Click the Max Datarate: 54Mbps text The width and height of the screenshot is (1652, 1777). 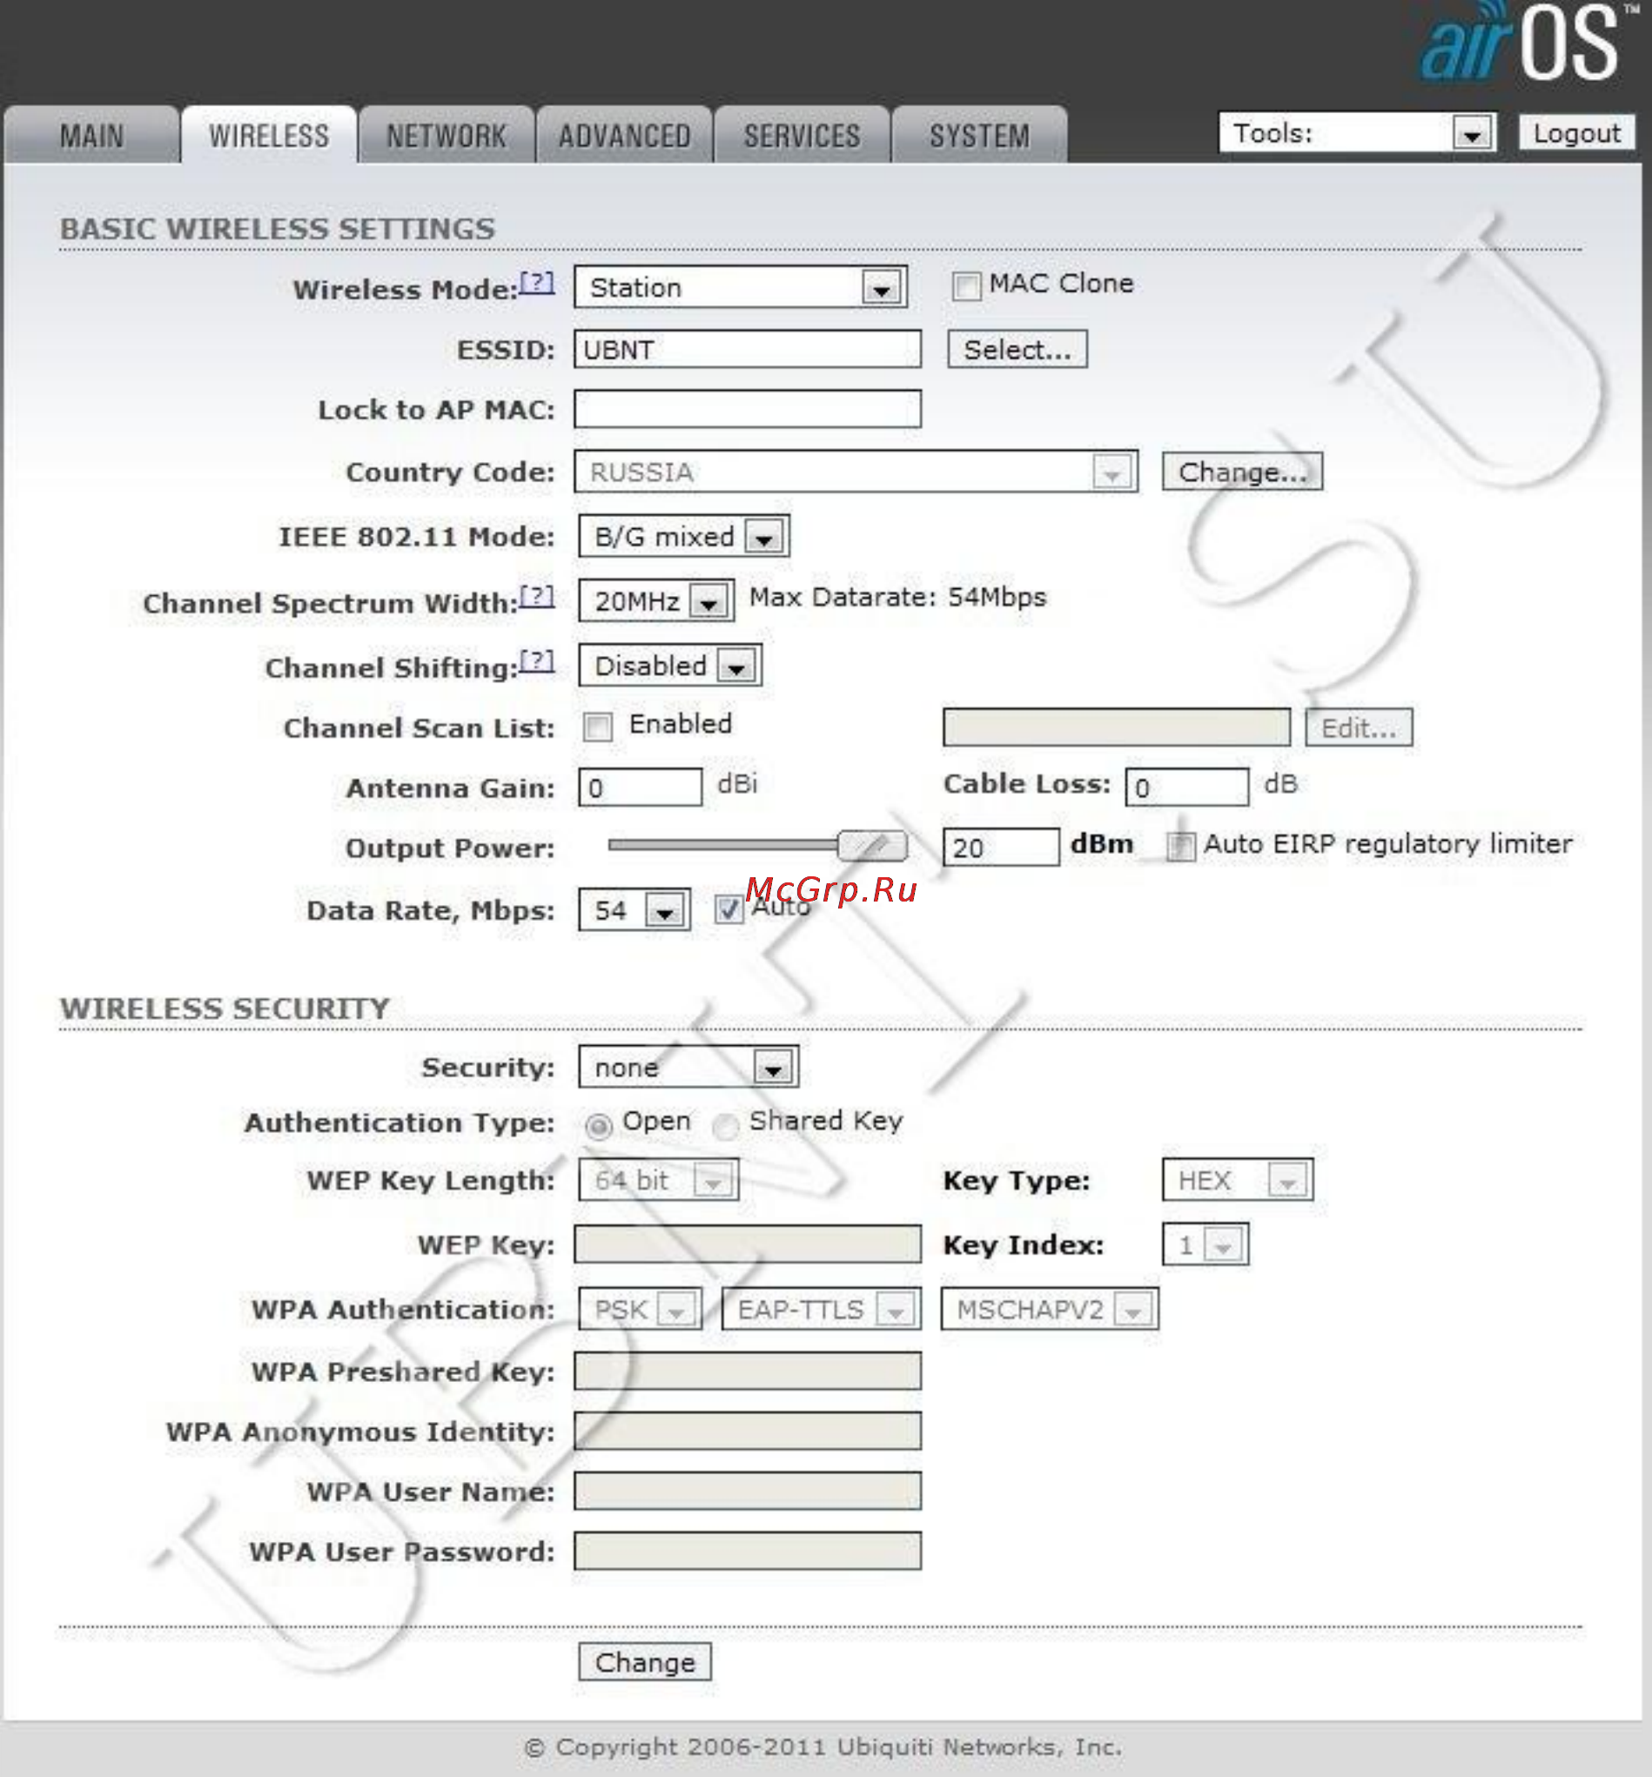pos(897,597)
